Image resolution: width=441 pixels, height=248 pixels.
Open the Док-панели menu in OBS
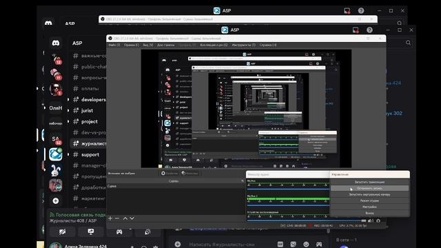click(166, 45)
